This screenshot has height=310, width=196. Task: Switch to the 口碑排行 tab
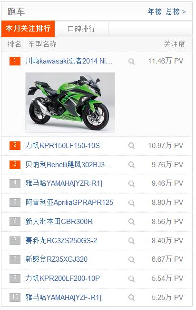click(x=81, y=29)
